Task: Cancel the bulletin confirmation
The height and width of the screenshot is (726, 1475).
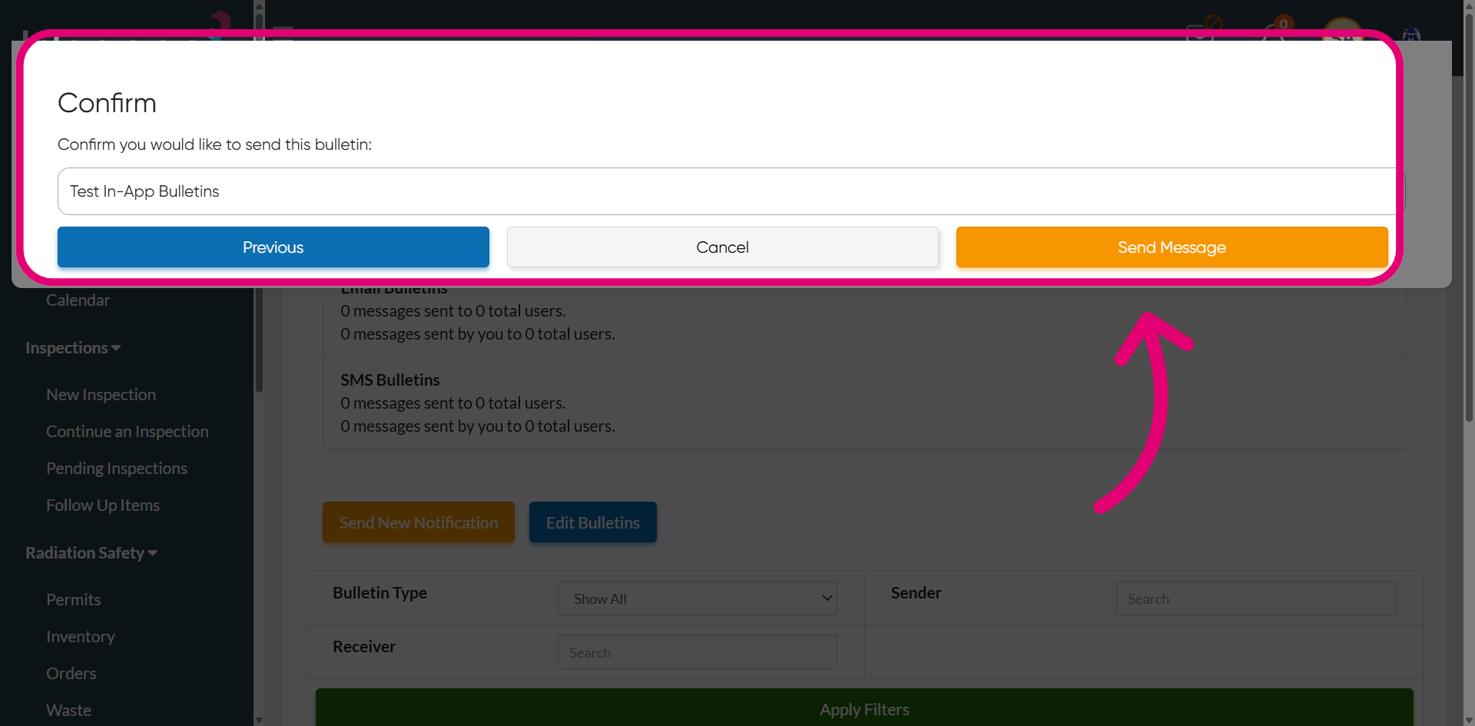Action: click(x=722, y=247)
